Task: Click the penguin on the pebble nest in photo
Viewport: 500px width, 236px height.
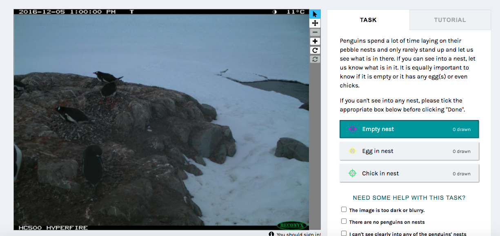Action: coord(73,114)
